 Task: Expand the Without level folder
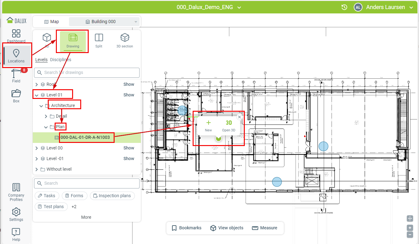37,169
